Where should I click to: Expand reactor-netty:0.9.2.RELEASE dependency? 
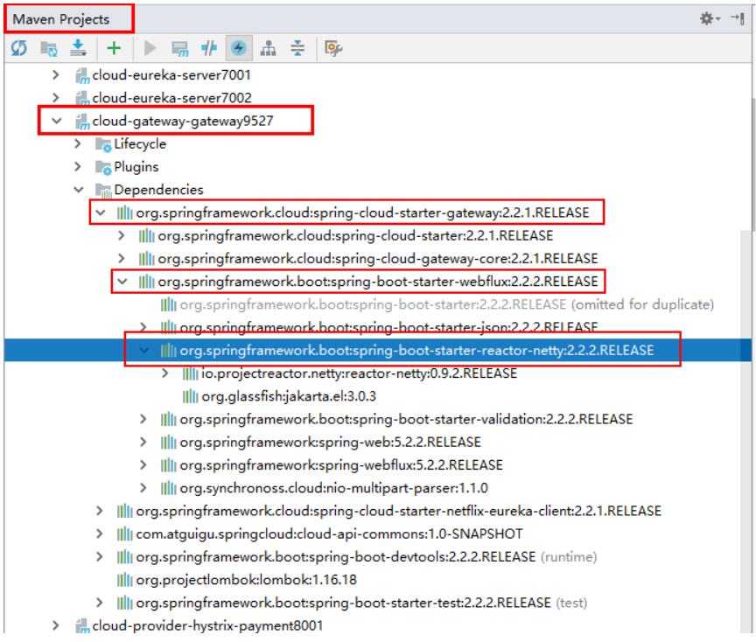[165, 373]
